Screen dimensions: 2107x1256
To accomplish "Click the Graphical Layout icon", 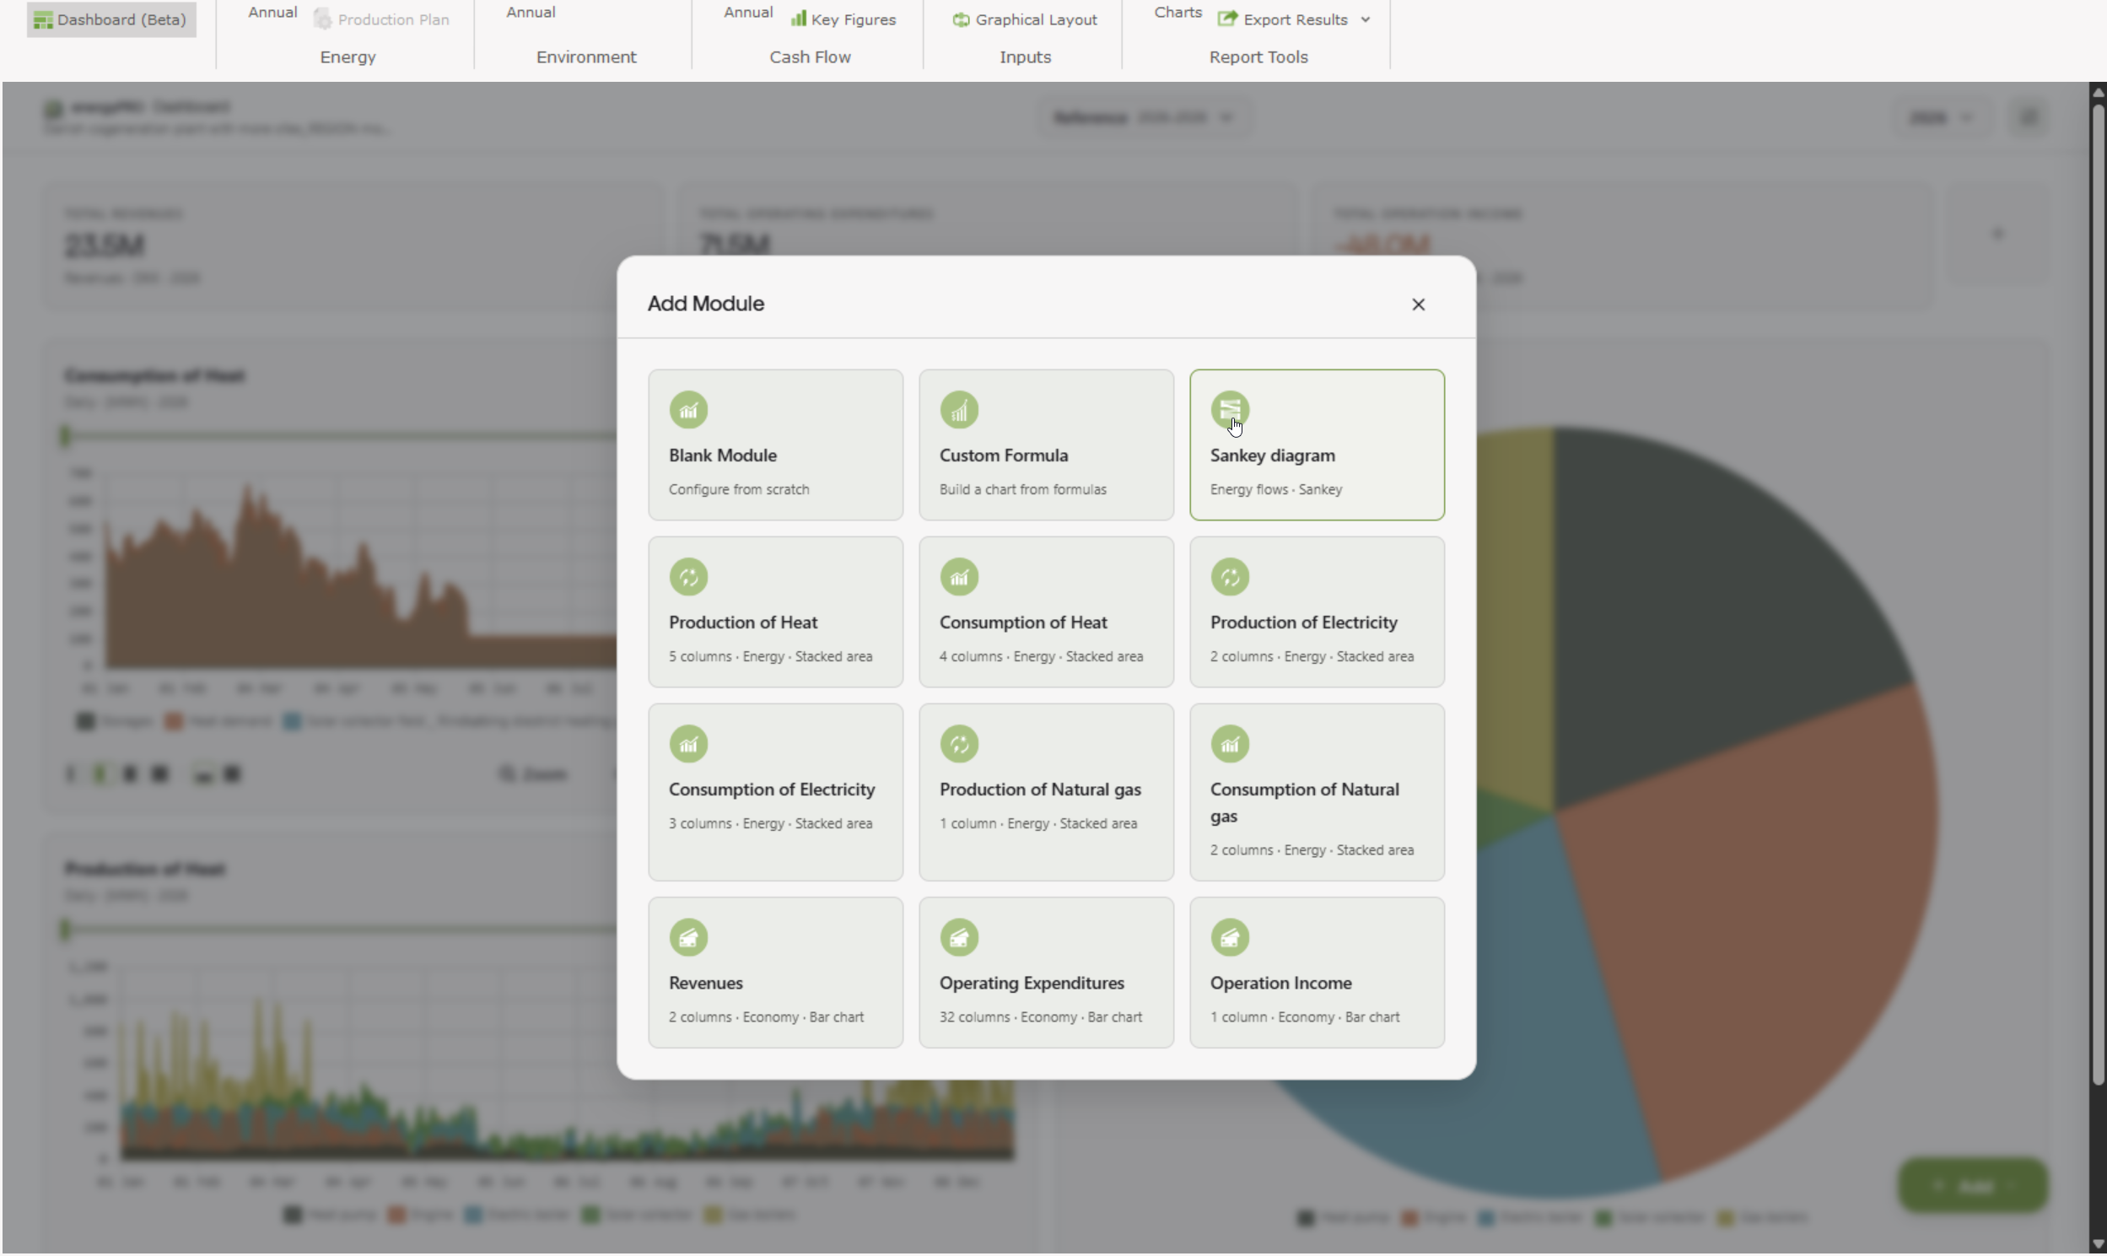I will click(962, 19).
